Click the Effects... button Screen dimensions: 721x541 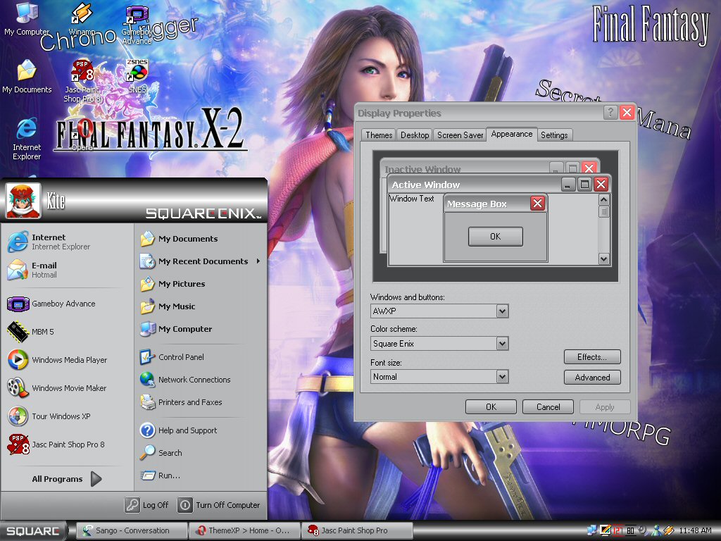(591, 357)
